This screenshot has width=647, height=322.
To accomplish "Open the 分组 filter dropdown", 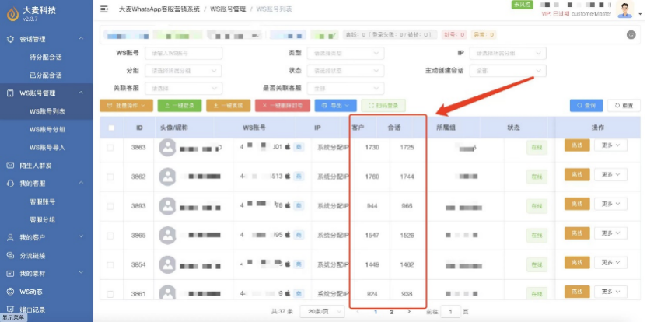I will 184,71.
